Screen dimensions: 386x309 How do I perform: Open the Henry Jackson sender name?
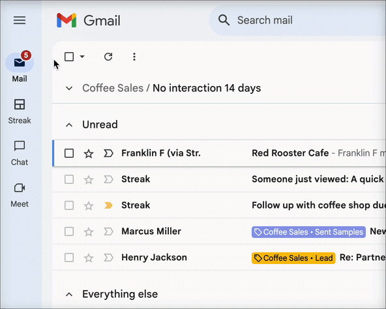point(154,257)
